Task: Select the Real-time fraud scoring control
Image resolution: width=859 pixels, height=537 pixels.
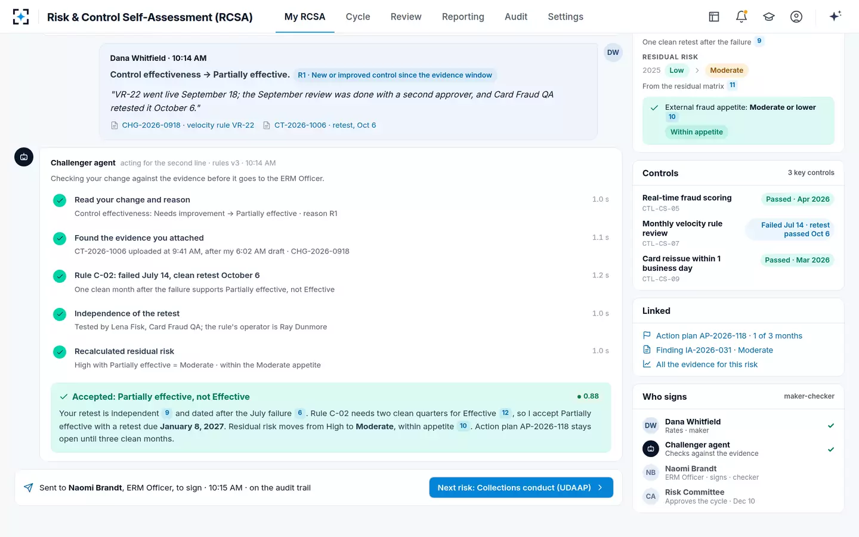Action: click(738, 203)
